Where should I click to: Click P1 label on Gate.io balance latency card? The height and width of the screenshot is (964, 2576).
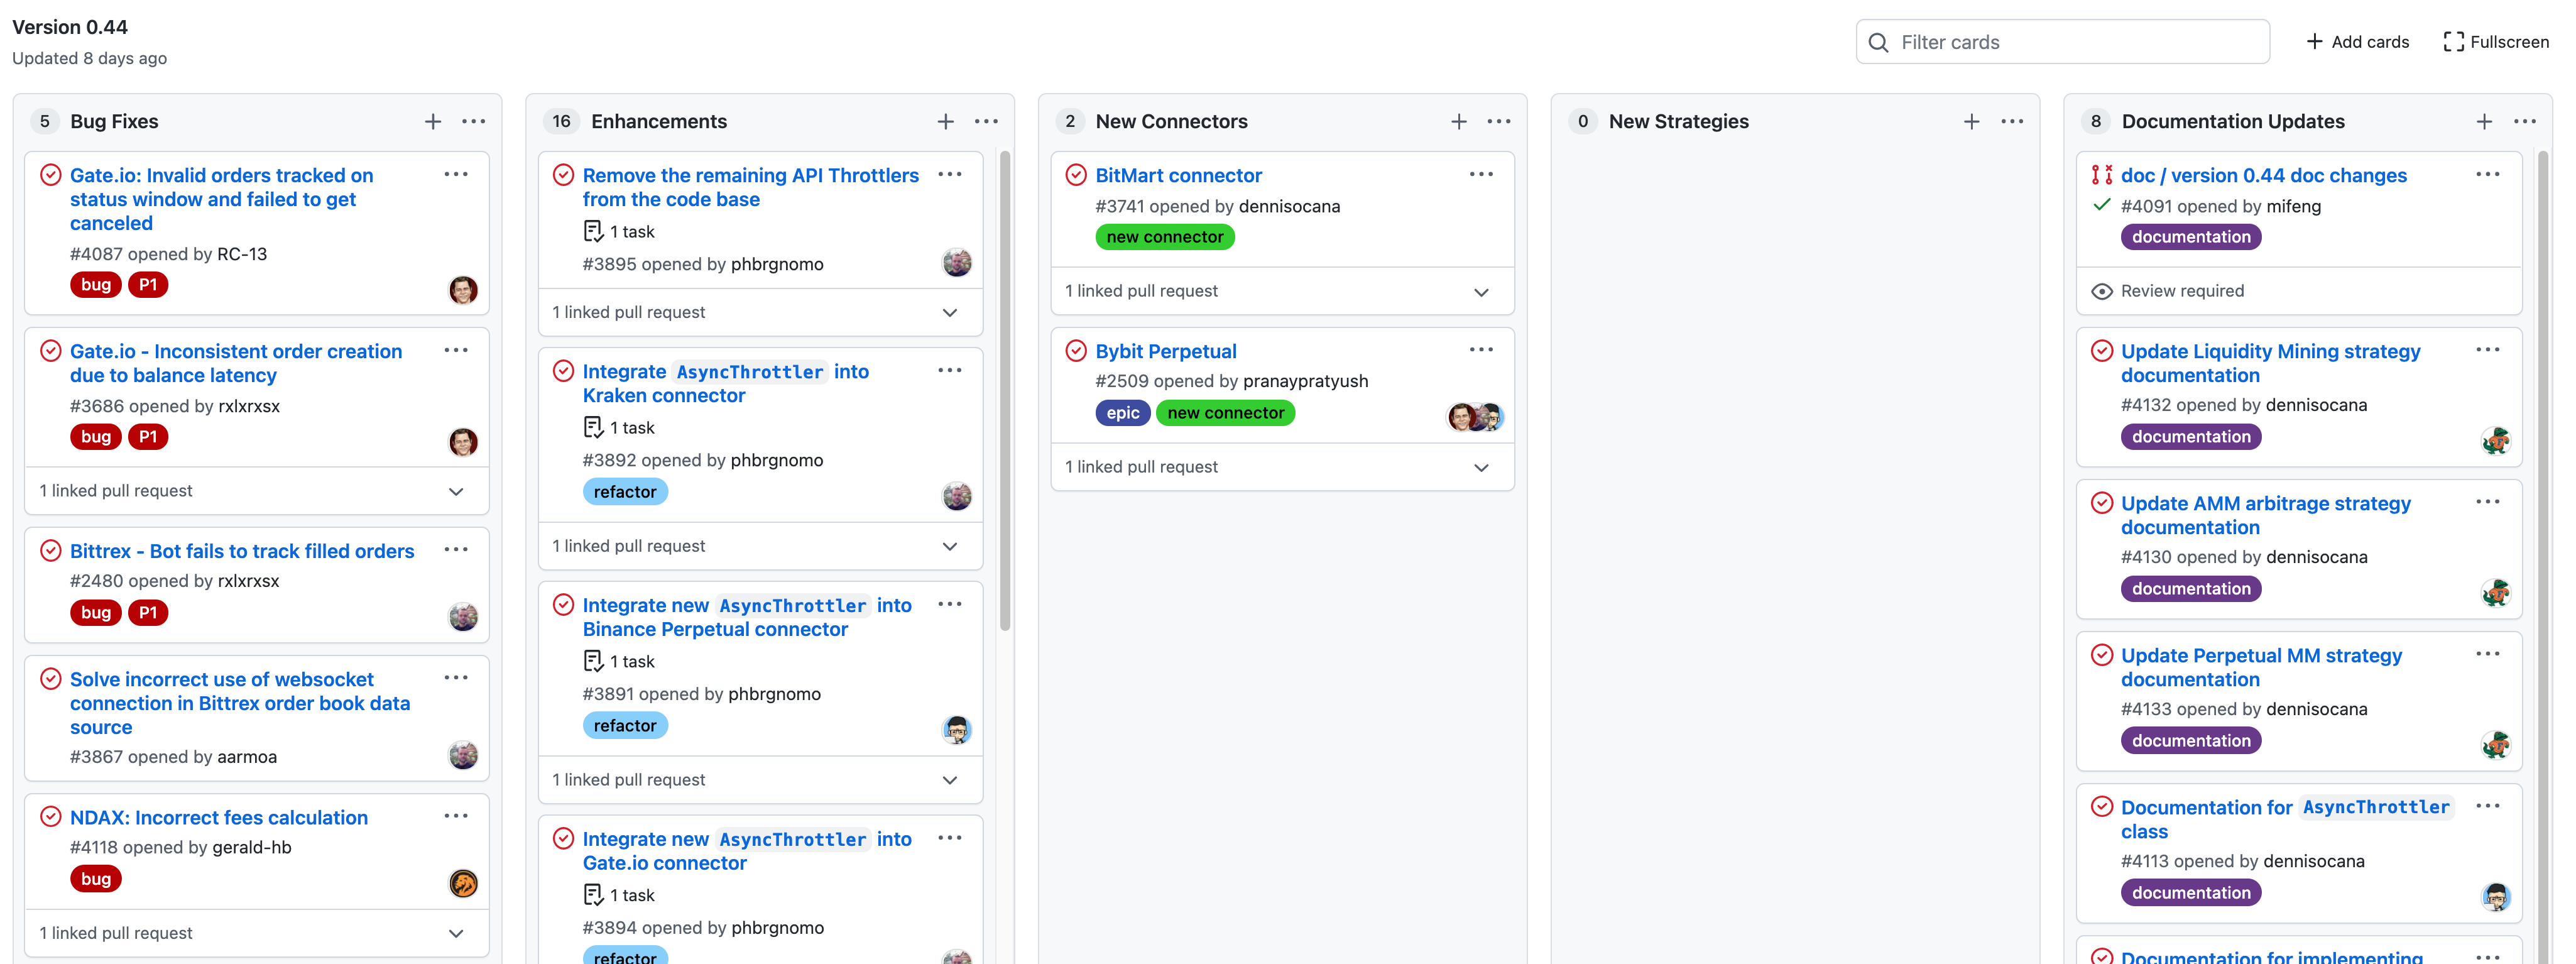click(x=148, y=437)
